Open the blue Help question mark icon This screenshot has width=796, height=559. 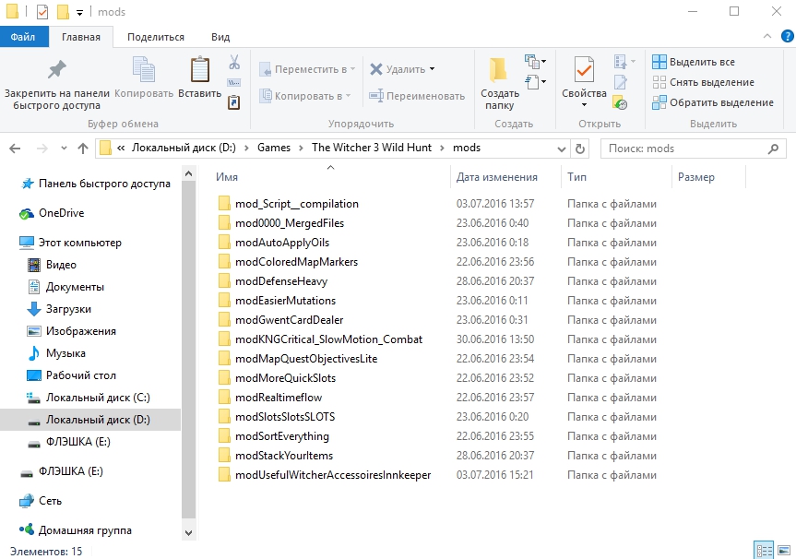[x=784, y=38]
